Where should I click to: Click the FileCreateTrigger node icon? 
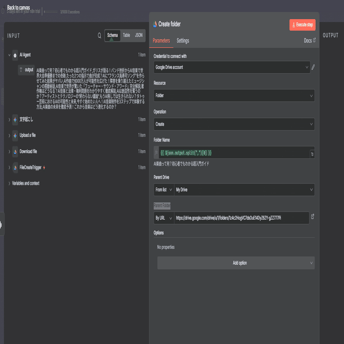pos(15,167)
